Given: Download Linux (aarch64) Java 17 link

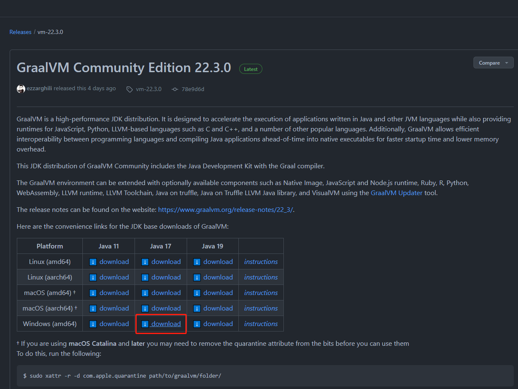Looking at the screenshot, I should click(166, 277).
